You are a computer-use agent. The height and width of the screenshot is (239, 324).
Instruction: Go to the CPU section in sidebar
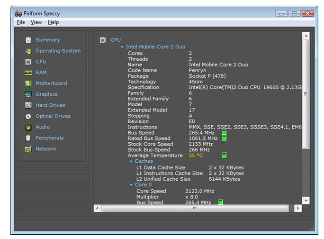41,62
